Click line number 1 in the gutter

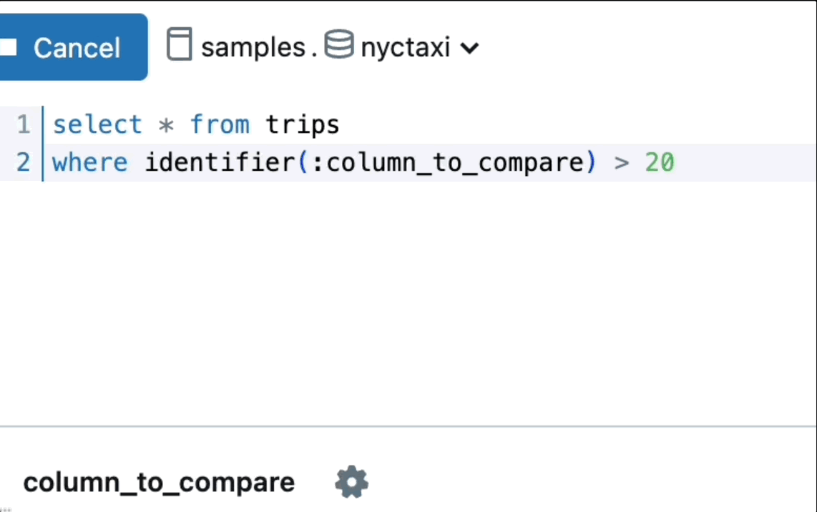24,125
